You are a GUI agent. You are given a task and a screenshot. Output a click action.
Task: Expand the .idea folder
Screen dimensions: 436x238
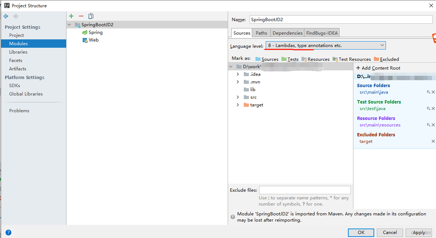click(x=238, y=74)
